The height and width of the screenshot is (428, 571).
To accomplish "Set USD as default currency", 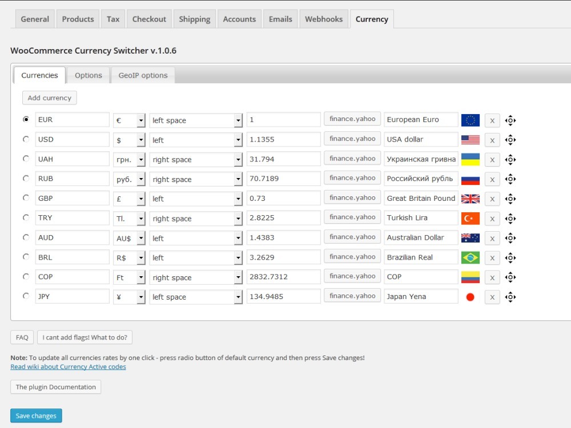I will (x=26, y=139).
